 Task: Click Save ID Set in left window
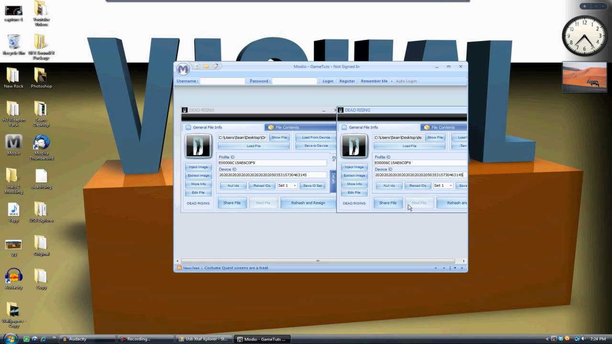click(x=313, y=185)
